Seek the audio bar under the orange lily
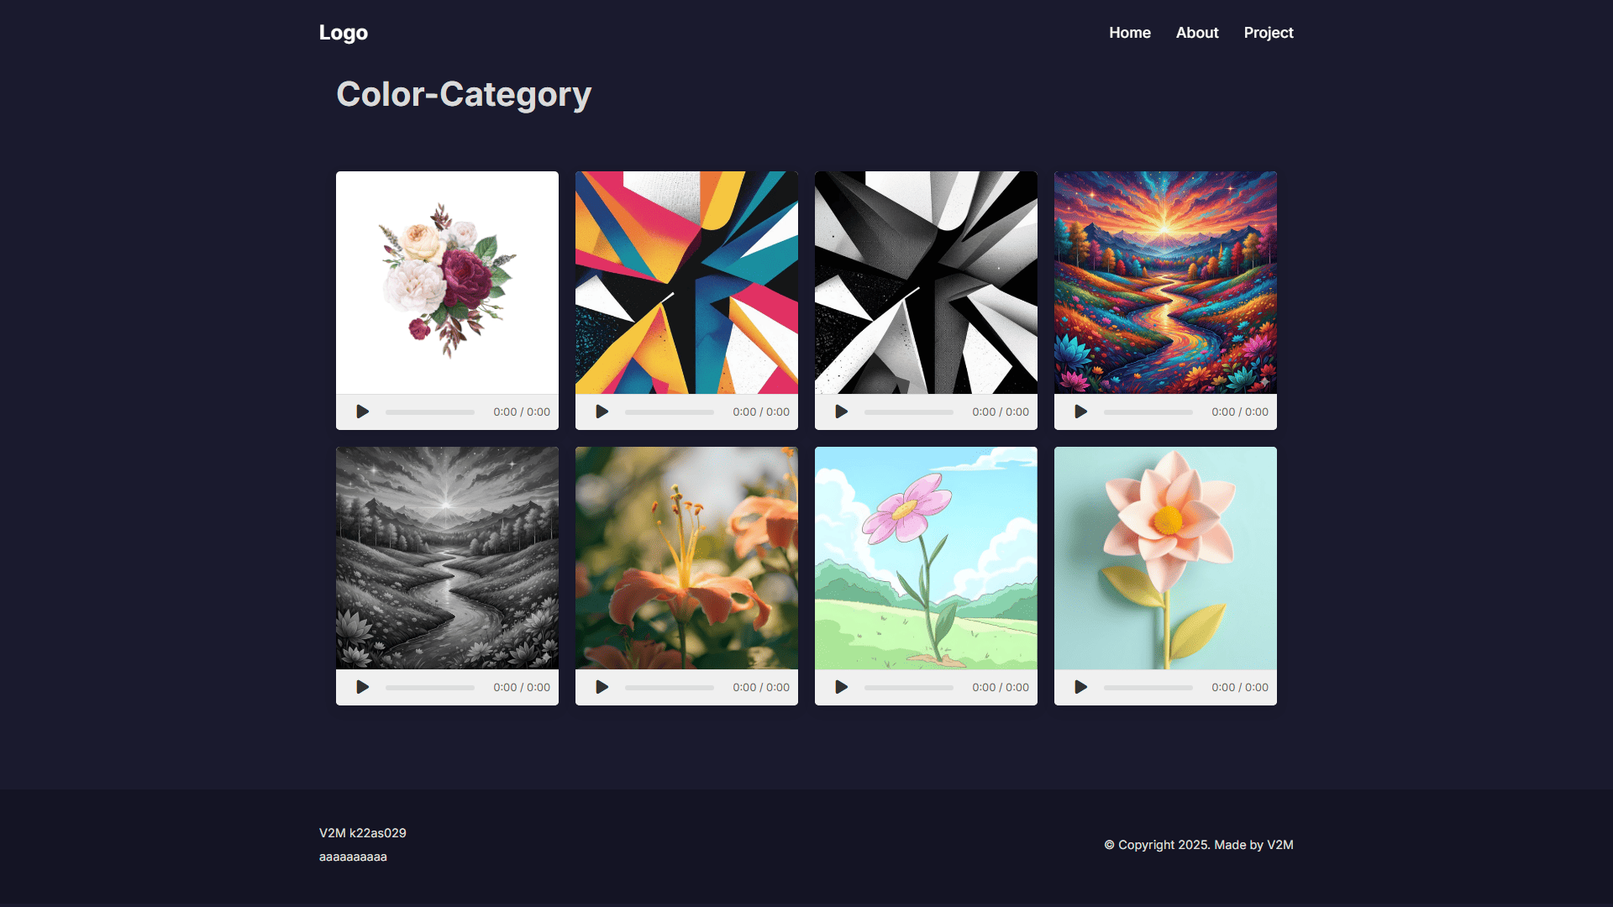 point(670,688)
